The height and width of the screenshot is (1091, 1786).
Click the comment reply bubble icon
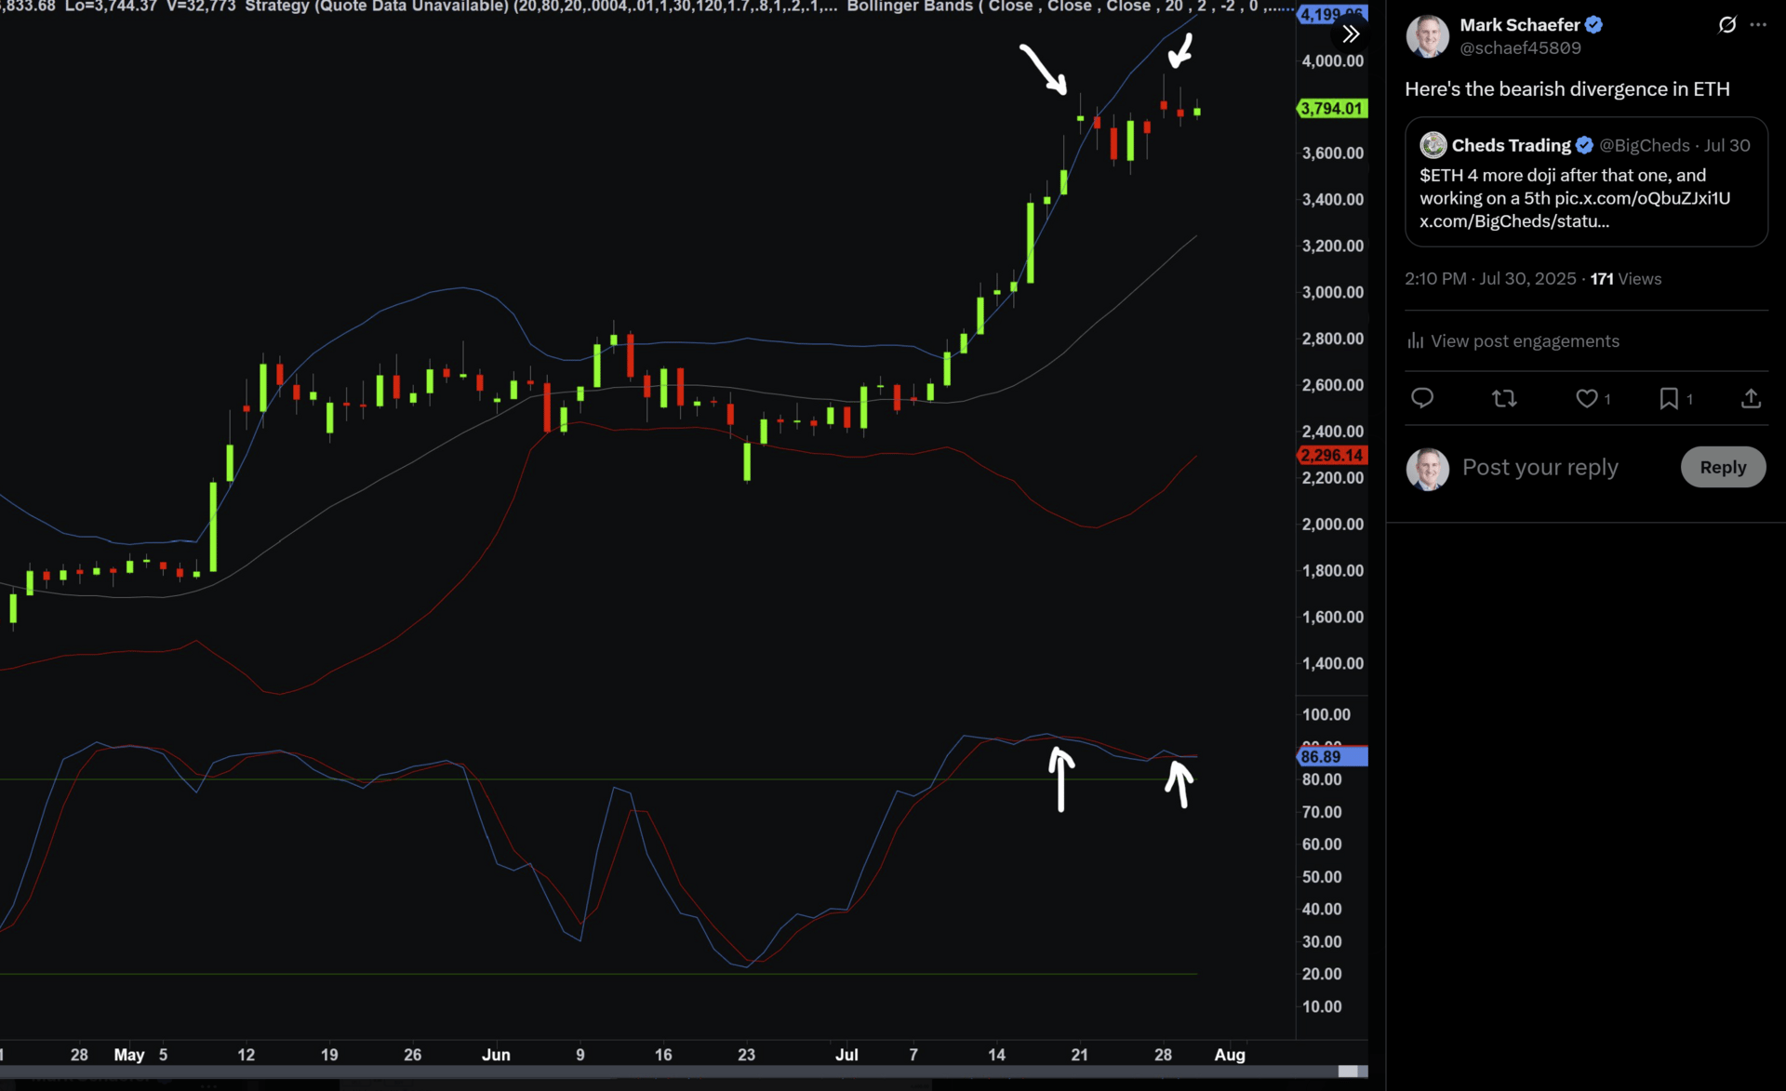[x=1421, y=398]
